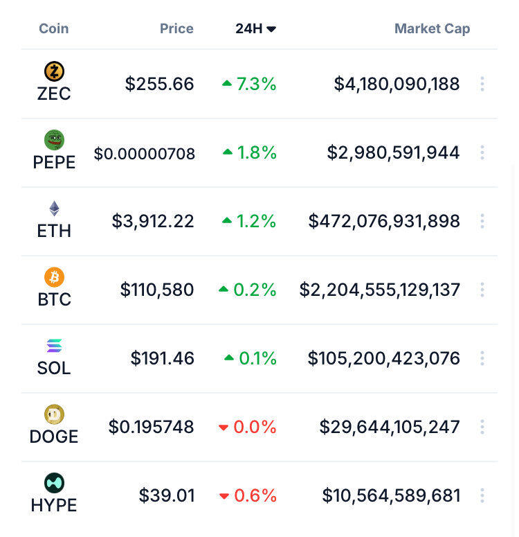This screenshot has height=537, width=519.
Task: Open more options for HYPE row
Action: point(482,495)
